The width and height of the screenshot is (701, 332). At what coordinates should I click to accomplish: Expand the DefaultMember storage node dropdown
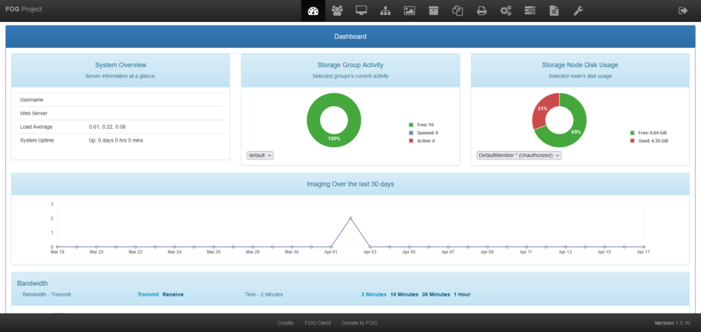click(519, 155)
